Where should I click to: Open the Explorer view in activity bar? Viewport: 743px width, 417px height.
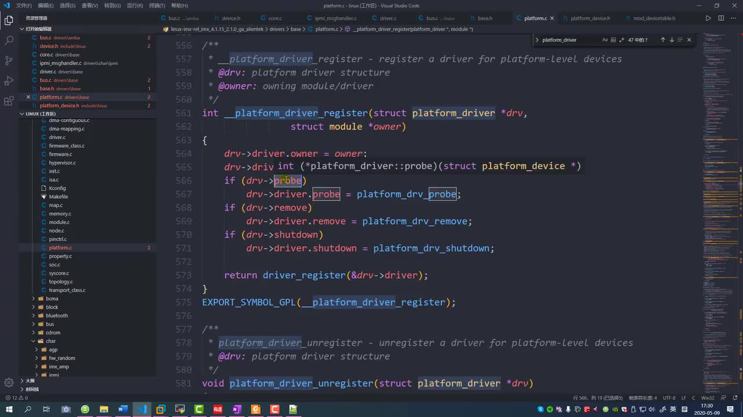pyautogui.click(x=9, y=21)
